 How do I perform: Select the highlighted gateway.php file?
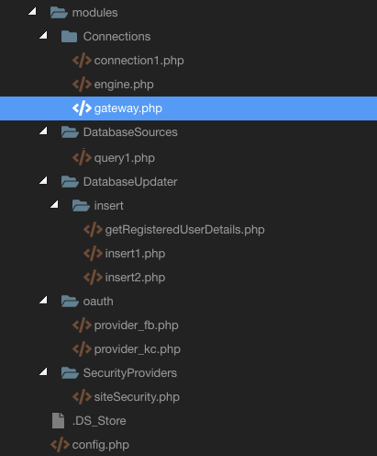click(188, 108)
